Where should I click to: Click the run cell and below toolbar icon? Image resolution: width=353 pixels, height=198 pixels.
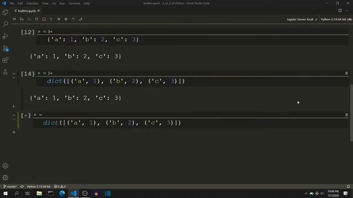pos(29,19)
